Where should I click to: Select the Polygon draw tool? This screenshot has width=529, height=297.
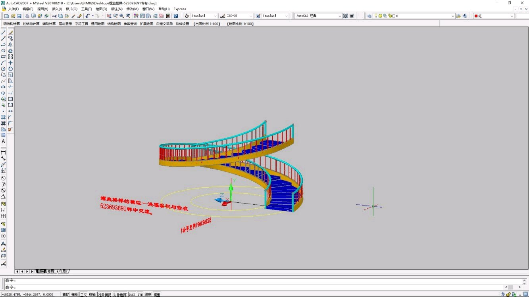[x=3, y=51]
